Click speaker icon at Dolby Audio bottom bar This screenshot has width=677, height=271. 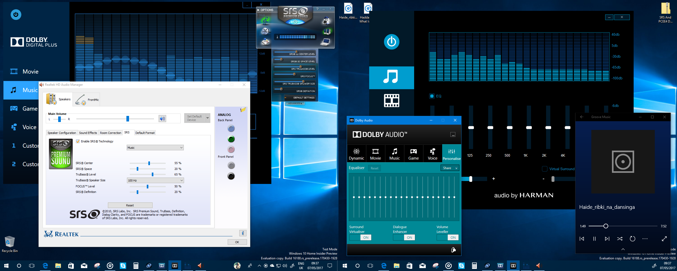tap(453, 250)
